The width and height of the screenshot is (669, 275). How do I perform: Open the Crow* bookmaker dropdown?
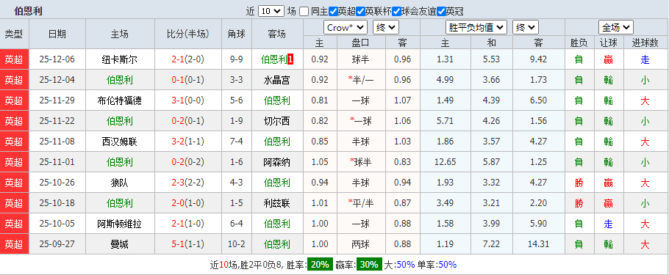346,28
